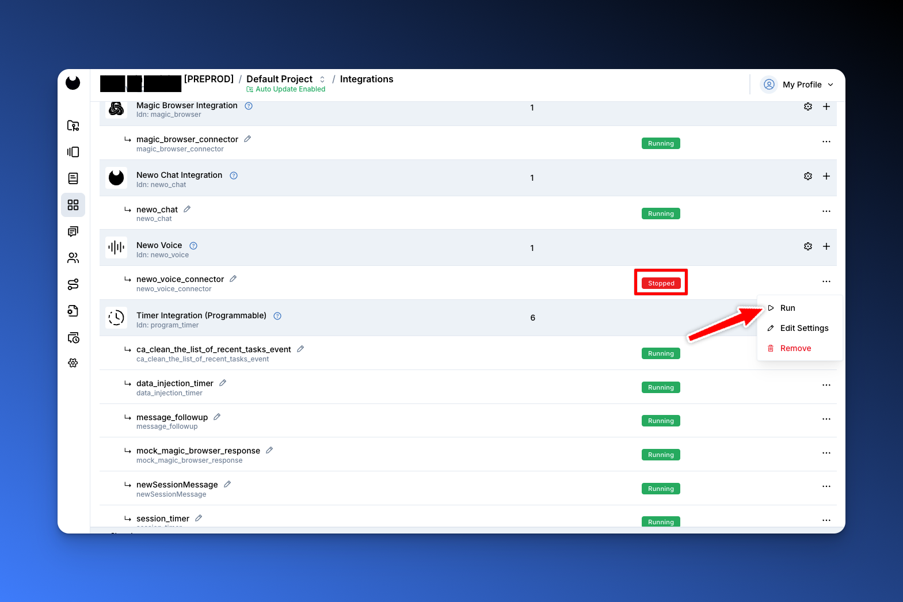Click Running badge for newo_chat
The image size is (903, 602).
click(x=661, y=214)
